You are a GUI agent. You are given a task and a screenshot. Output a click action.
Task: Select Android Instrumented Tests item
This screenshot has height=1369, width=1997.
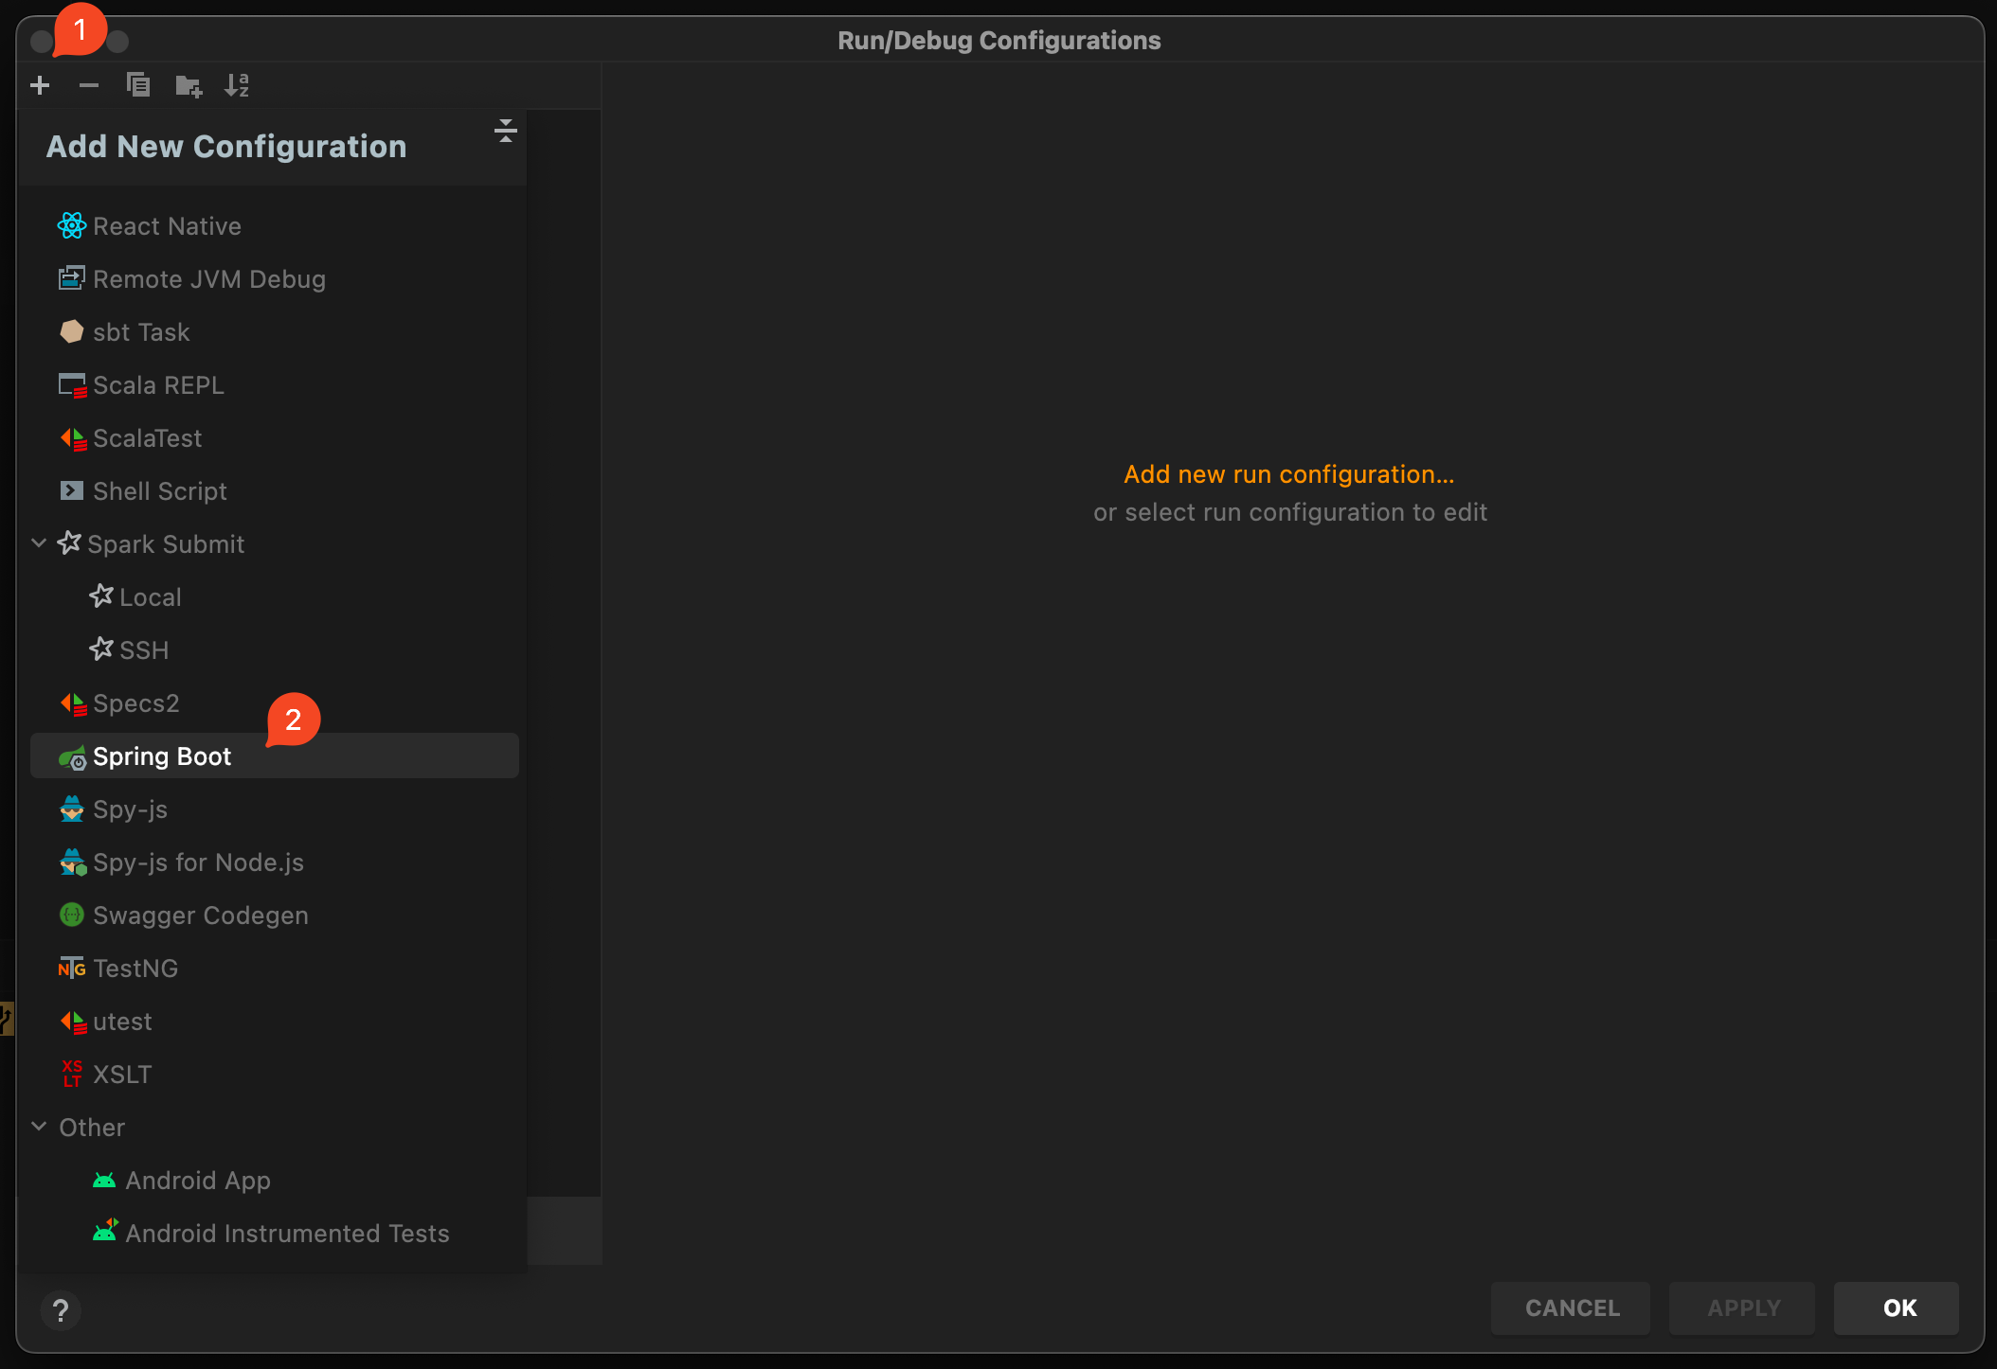pos(286,1234)
